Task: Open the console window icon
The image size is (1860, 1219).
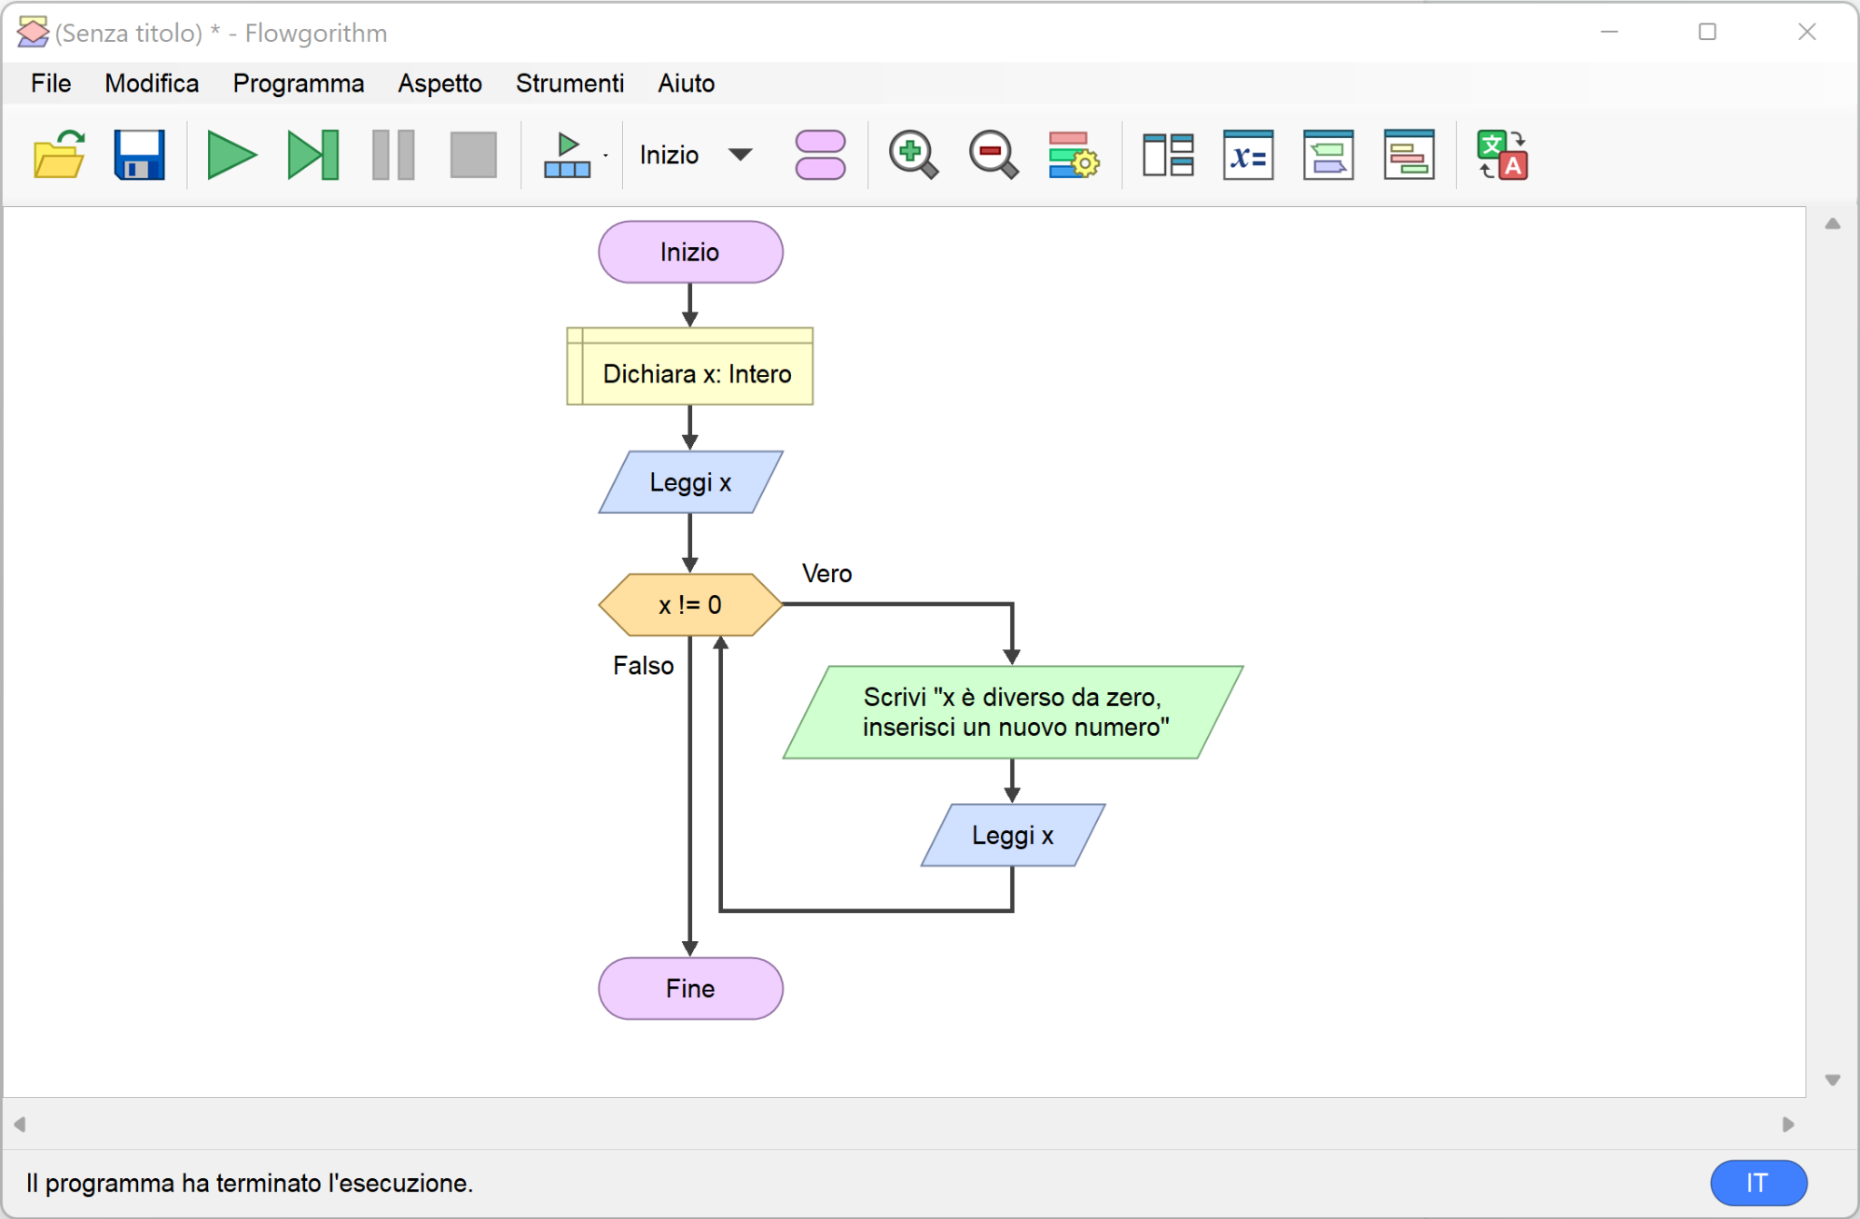Action: [x=1328, y=155]
